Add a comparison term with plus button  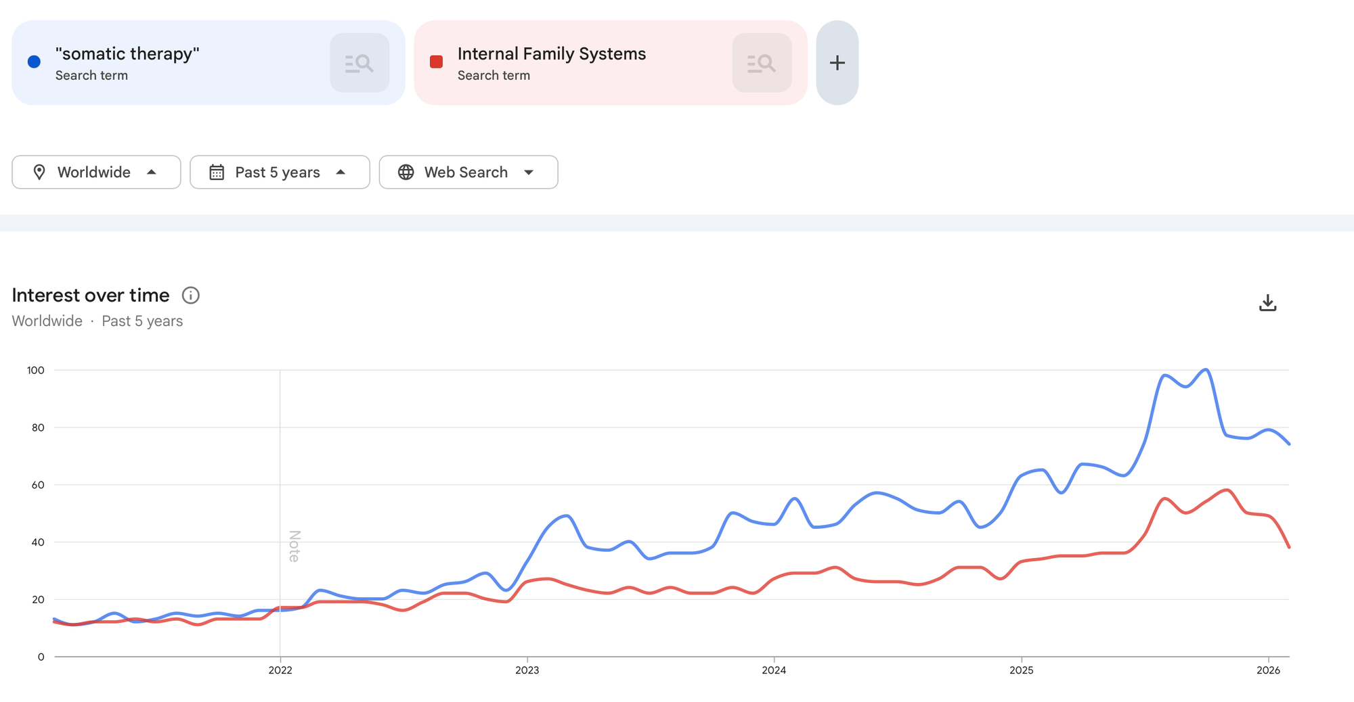click(837, 63)
